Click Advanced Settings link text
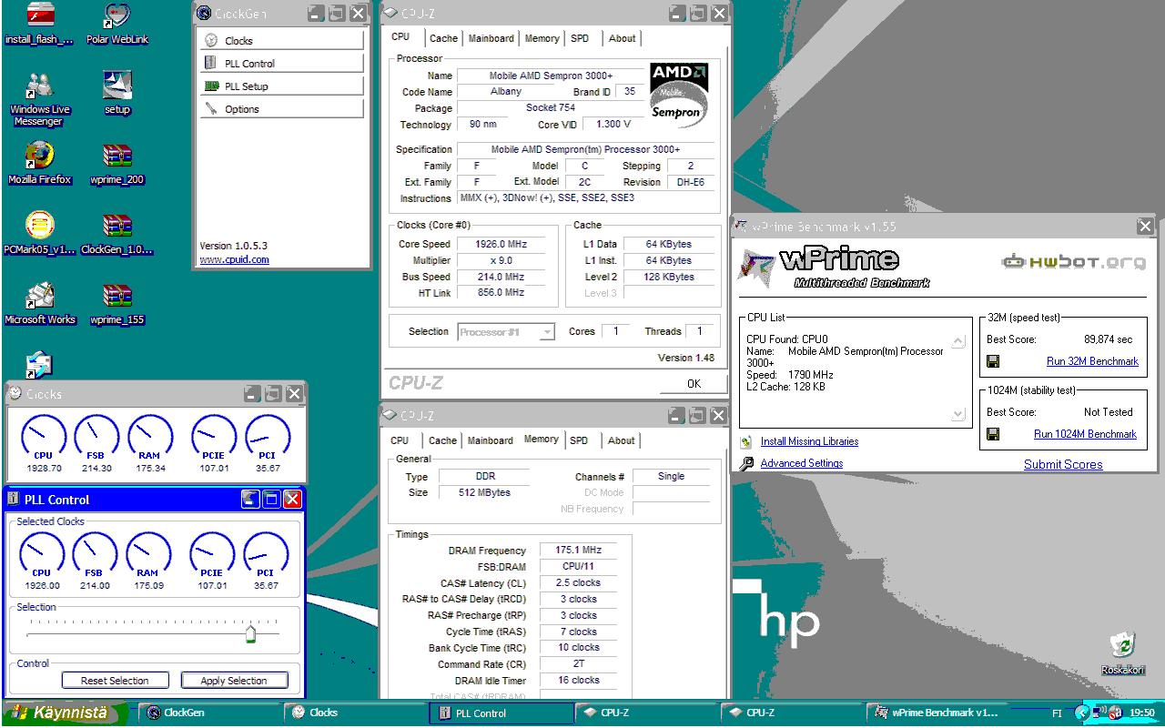The height and width of the screenshot is (728, 1165). pyautogui.click(x=802, y=463)
